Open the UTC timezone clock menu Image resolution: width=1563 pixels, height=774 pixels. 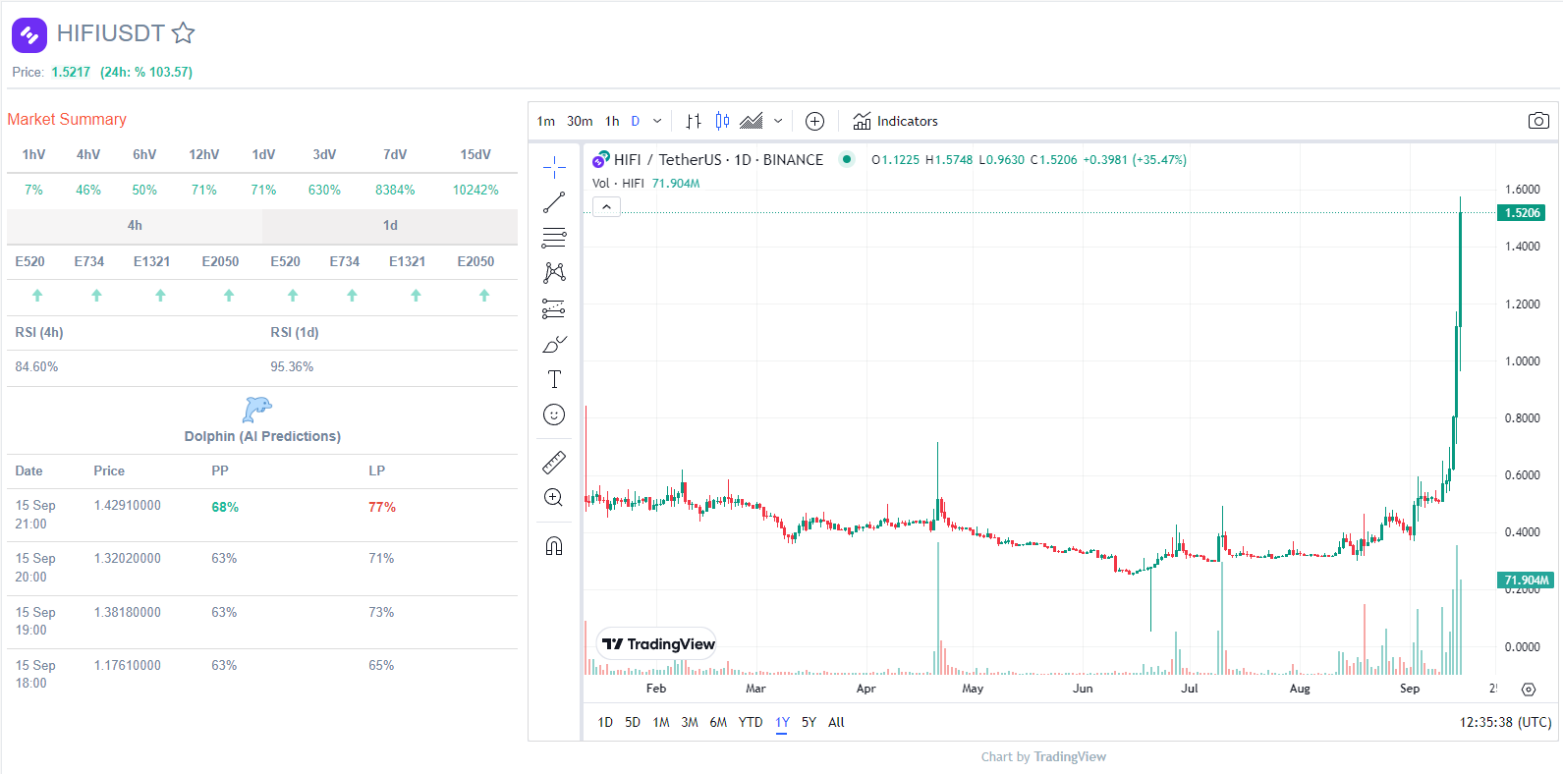pos(1505,722)
